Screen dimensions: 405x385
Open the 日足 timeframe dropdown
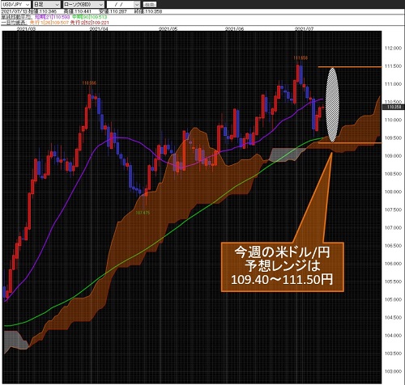[x=46, y=4]
